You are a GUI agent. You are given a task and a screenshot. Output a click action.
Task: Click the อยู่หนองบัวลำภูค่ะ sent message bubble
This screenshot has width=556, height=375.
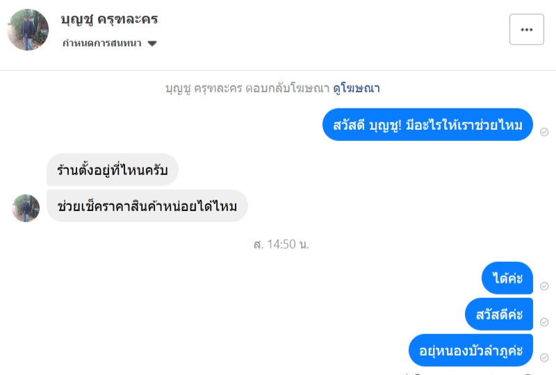pos(471,350)
